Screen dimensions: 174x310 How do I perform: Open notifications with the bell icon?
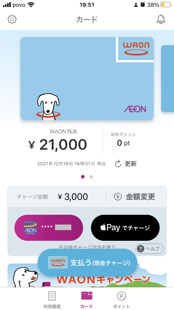point(161,19)
